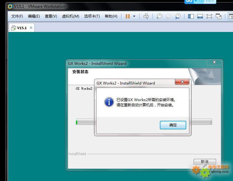
Task: Open the 编辑(E) menu
Action: [x=34, y=16]
